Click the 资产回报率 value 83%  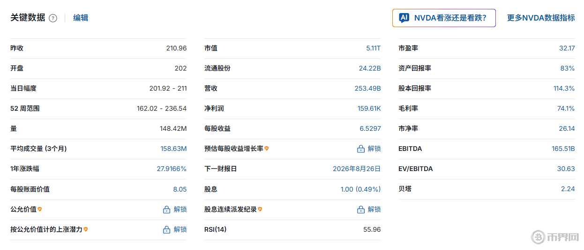568,68
